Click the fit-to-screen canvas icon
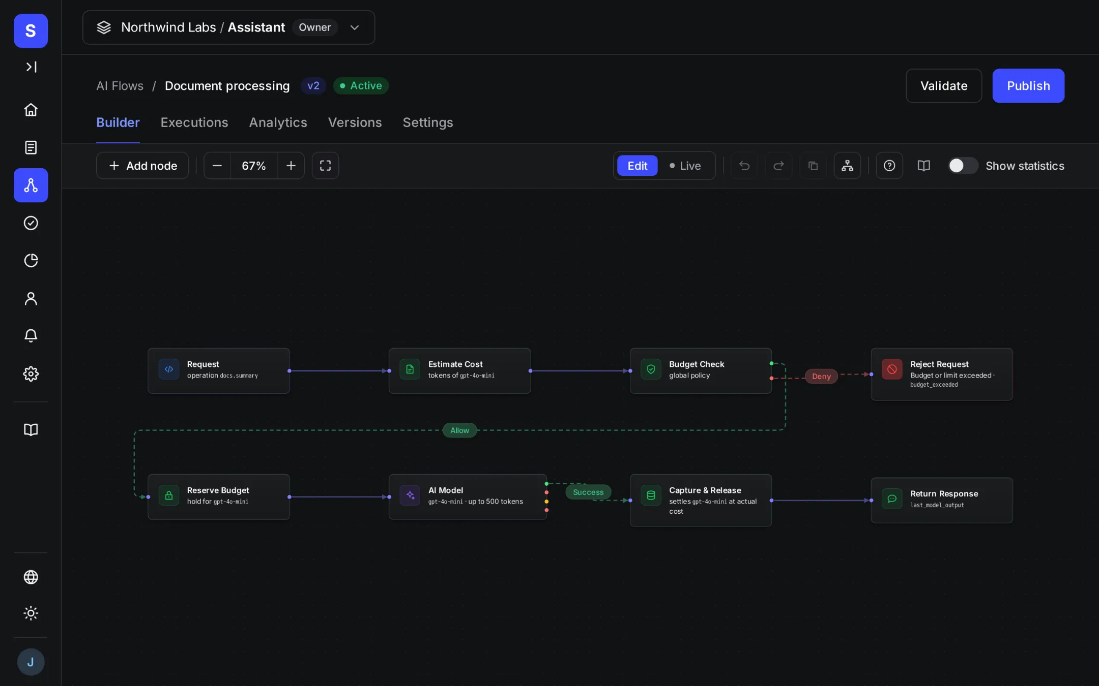Image resolution: width=1099 pixels, height=686 pixels. point(325,166)
